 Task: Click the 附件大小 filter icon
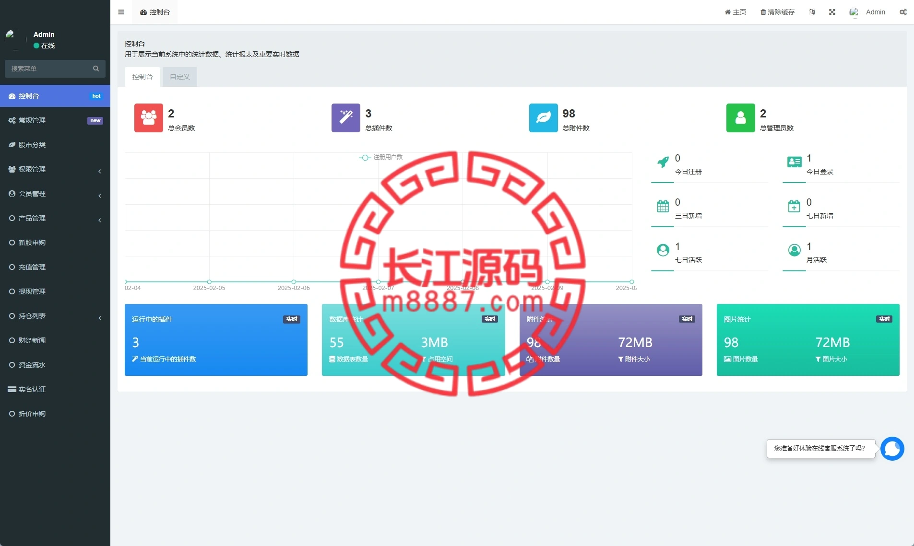pyautogui.click(x=621, y=359)
